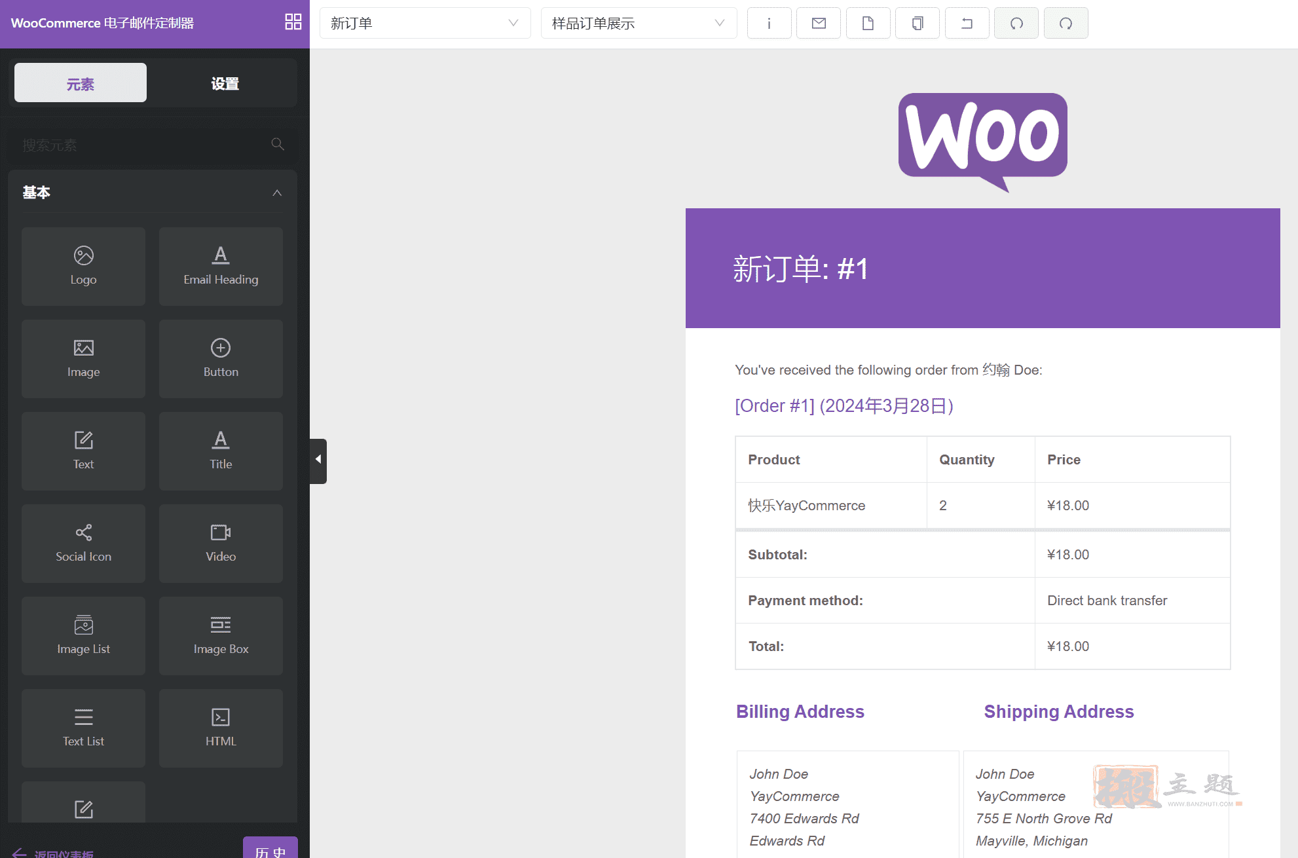The image size is (1298, 858).
Task: Select the Text element tile
Action: pos(84,451)
